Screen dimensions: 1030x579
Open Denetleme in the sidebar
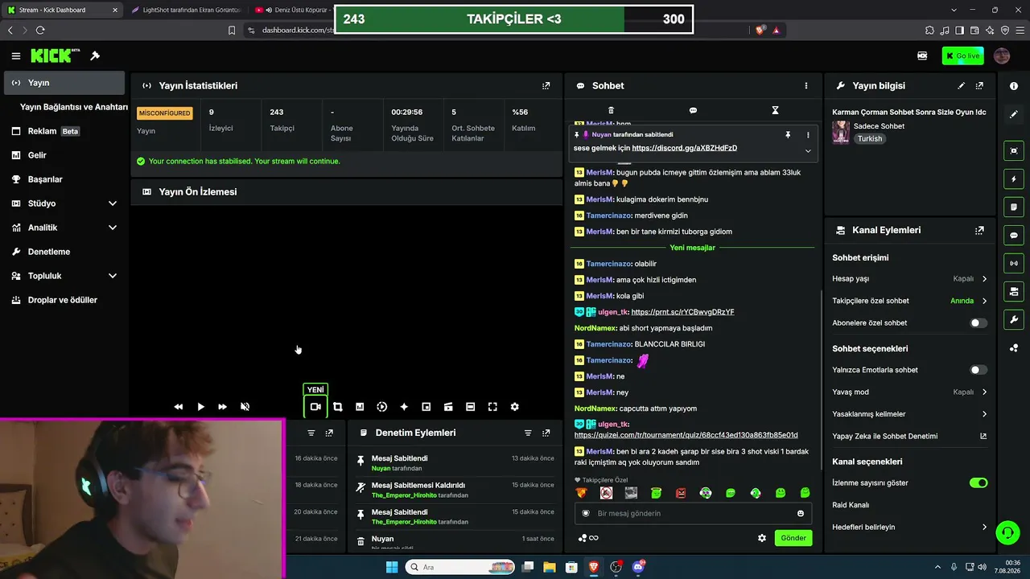point(64,252)
